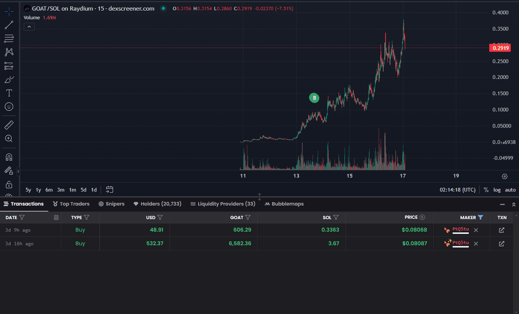Switch to the Snipers tab
519x314 pixels.
(111, 204)
